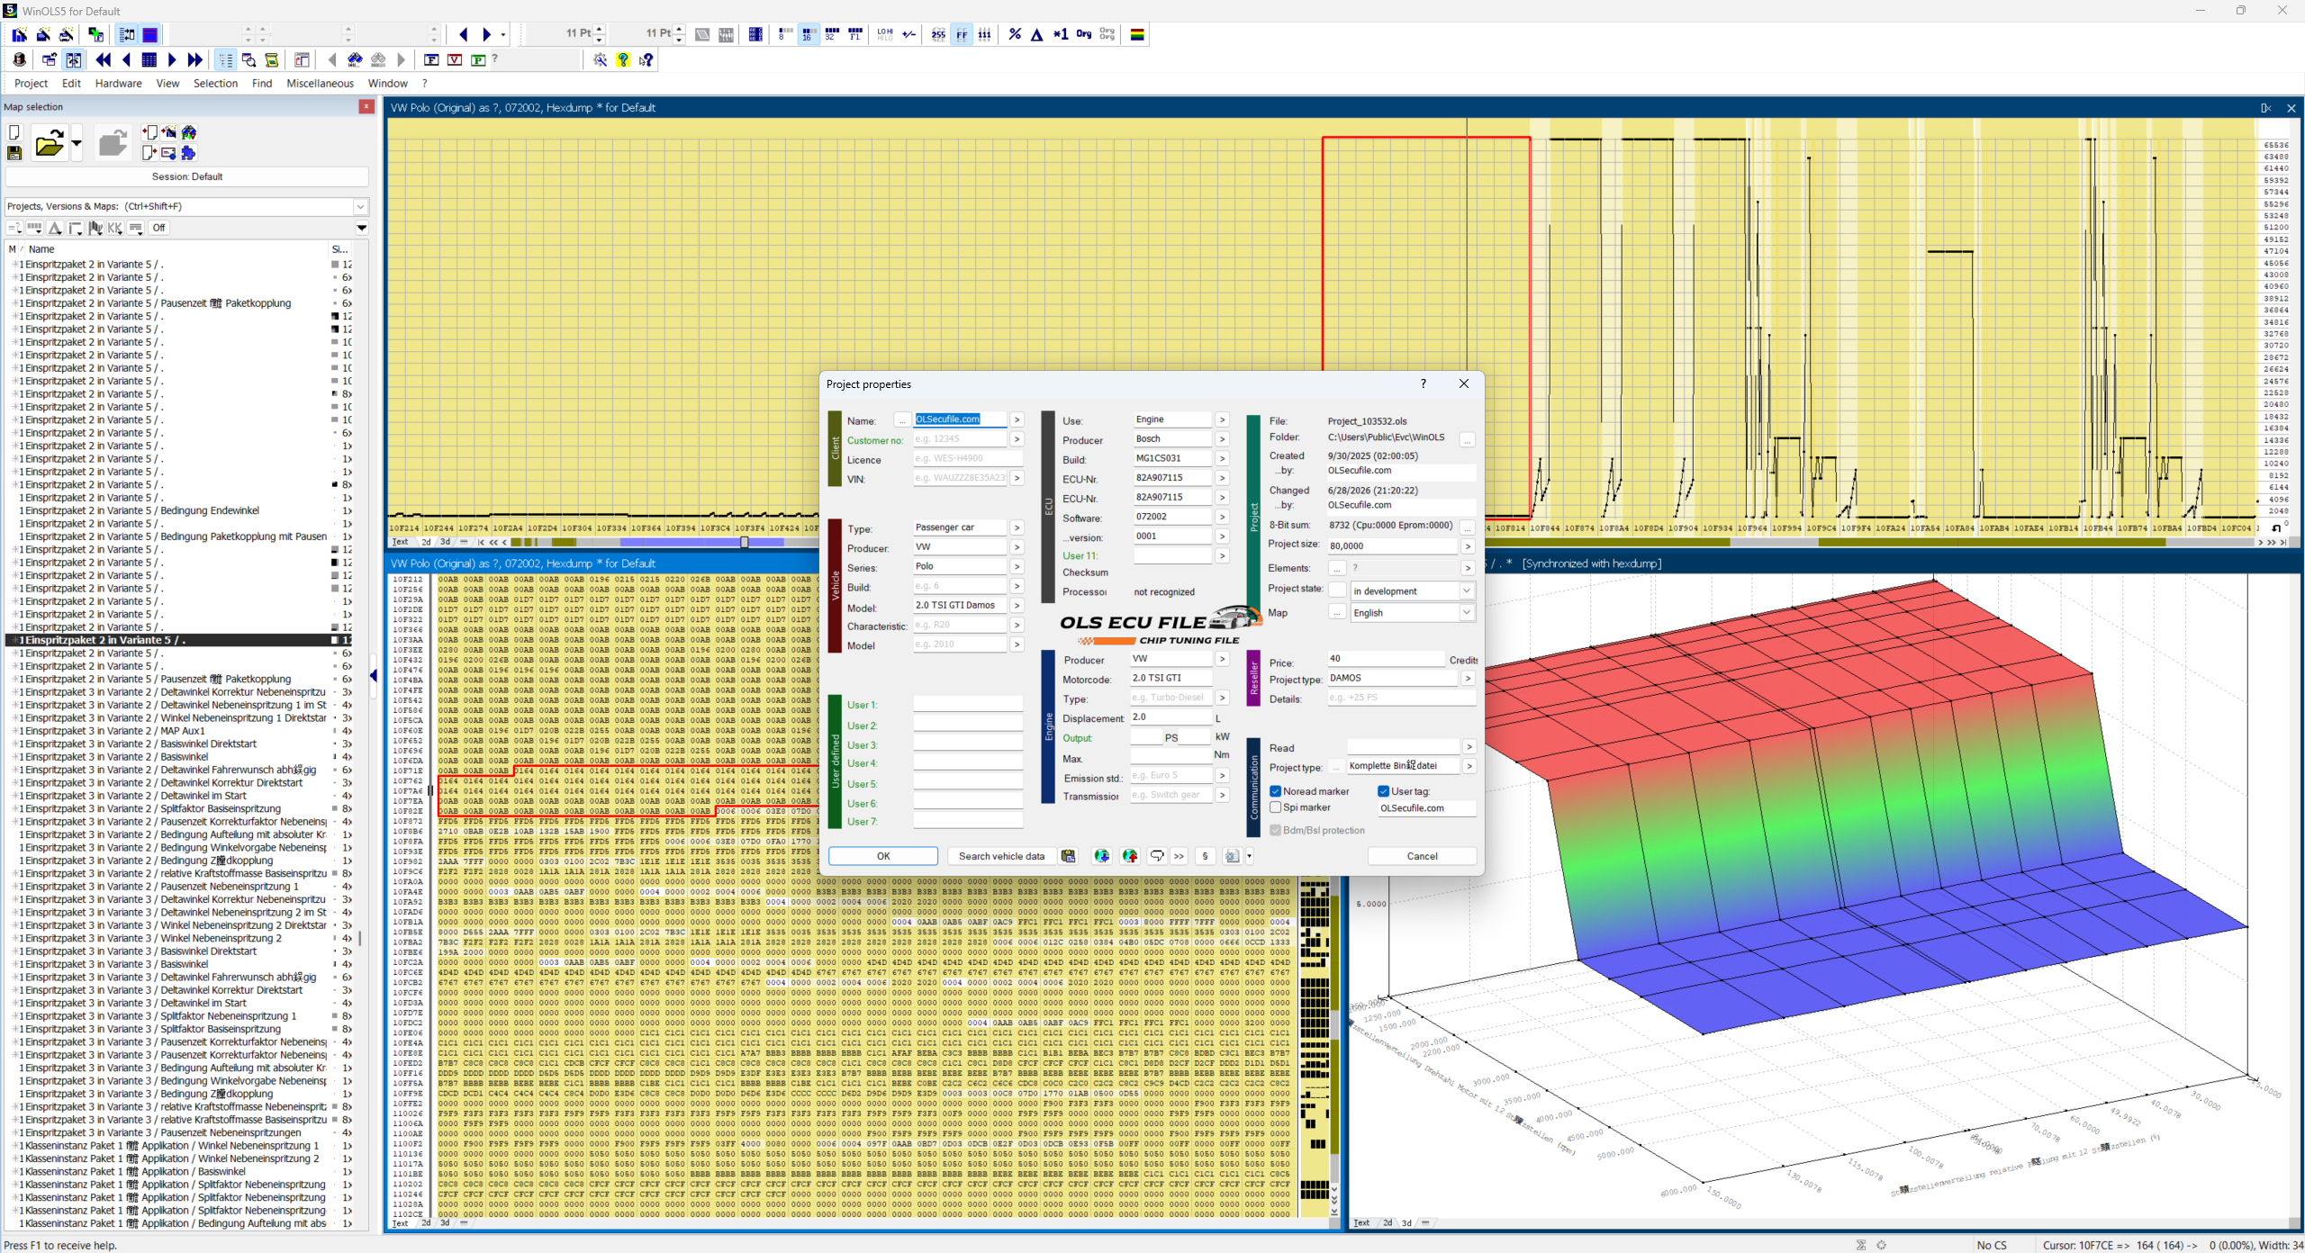
Task: Click the F marker toolbar icon
Action: 431,59
